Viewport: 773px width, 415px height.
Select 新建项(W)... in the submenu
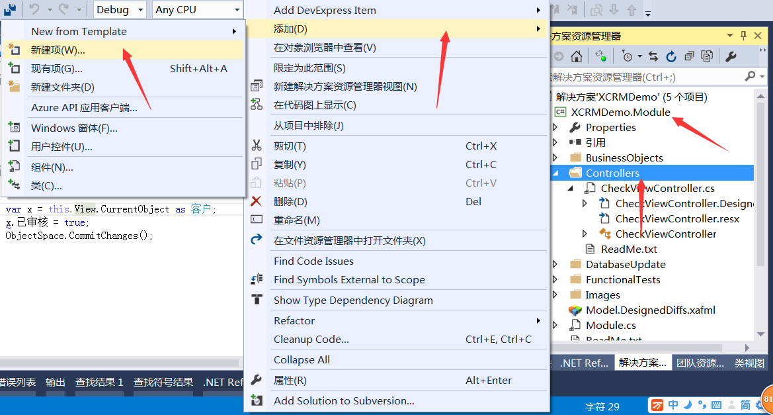[123, 50]
